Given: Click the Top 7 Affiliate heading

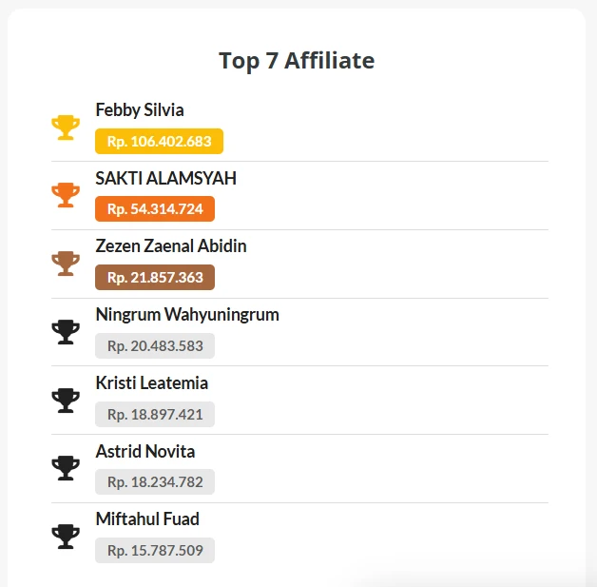Looking at the screenshot, I should [297, 61].
